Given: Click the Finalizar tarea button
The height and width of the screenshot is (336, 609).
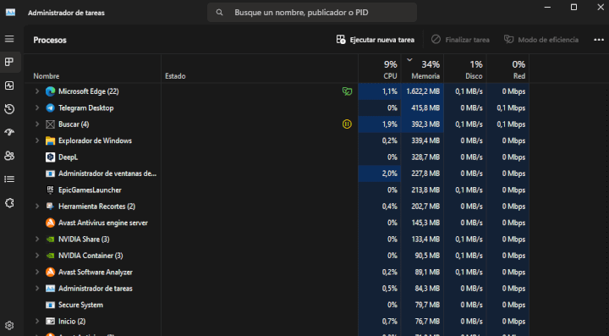Looking at the screenshot, I should [460, 40].
